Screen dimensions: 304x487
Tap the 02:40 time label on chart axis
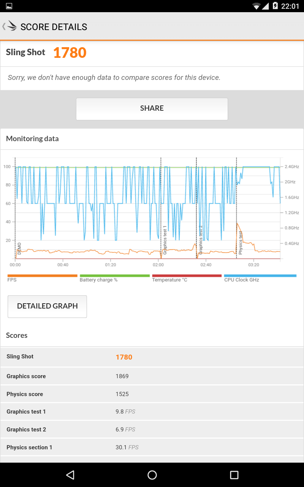point(206,265)
